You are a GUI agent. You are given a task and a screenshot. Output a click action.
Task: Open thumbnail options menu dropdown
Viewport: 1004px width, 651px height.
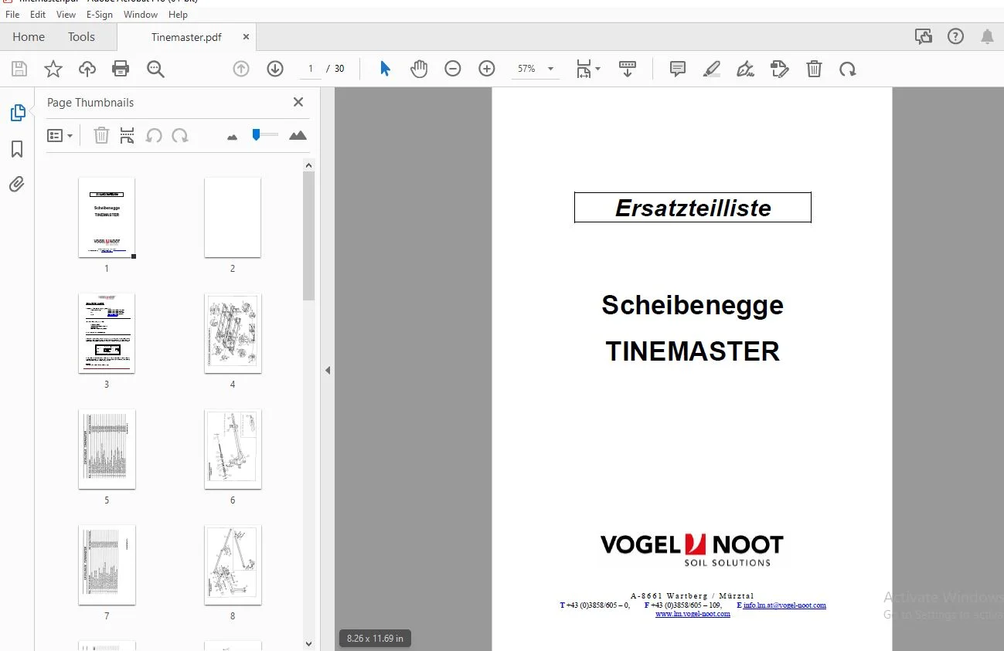tap(60, 136)
